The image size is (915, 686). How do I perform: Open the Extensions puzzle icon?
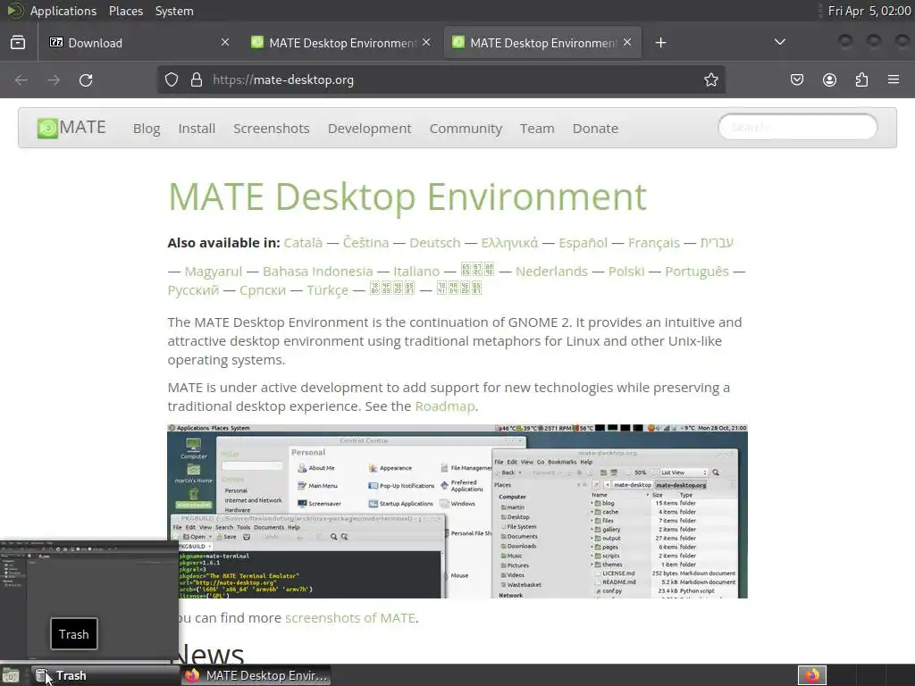click(862, 79)
